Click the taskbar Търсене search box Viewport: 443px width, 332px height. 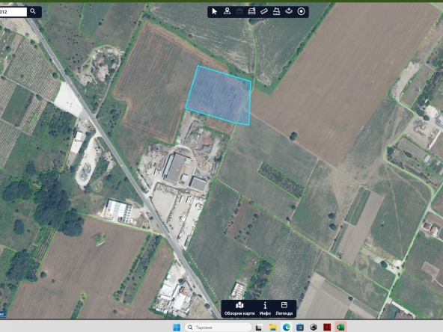click(218, 328)
